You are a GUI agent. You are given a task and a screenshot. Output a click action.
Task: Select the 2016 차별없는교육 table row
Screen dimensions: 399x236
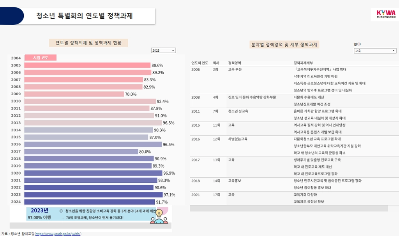[294, 146]
